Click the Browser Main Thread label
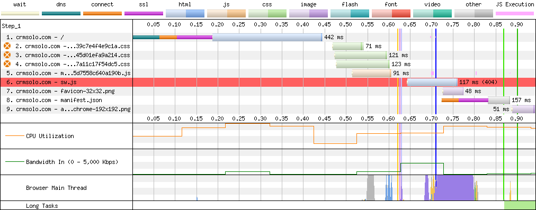Screen dimensions: 536x210 click(x=56, y=188)
